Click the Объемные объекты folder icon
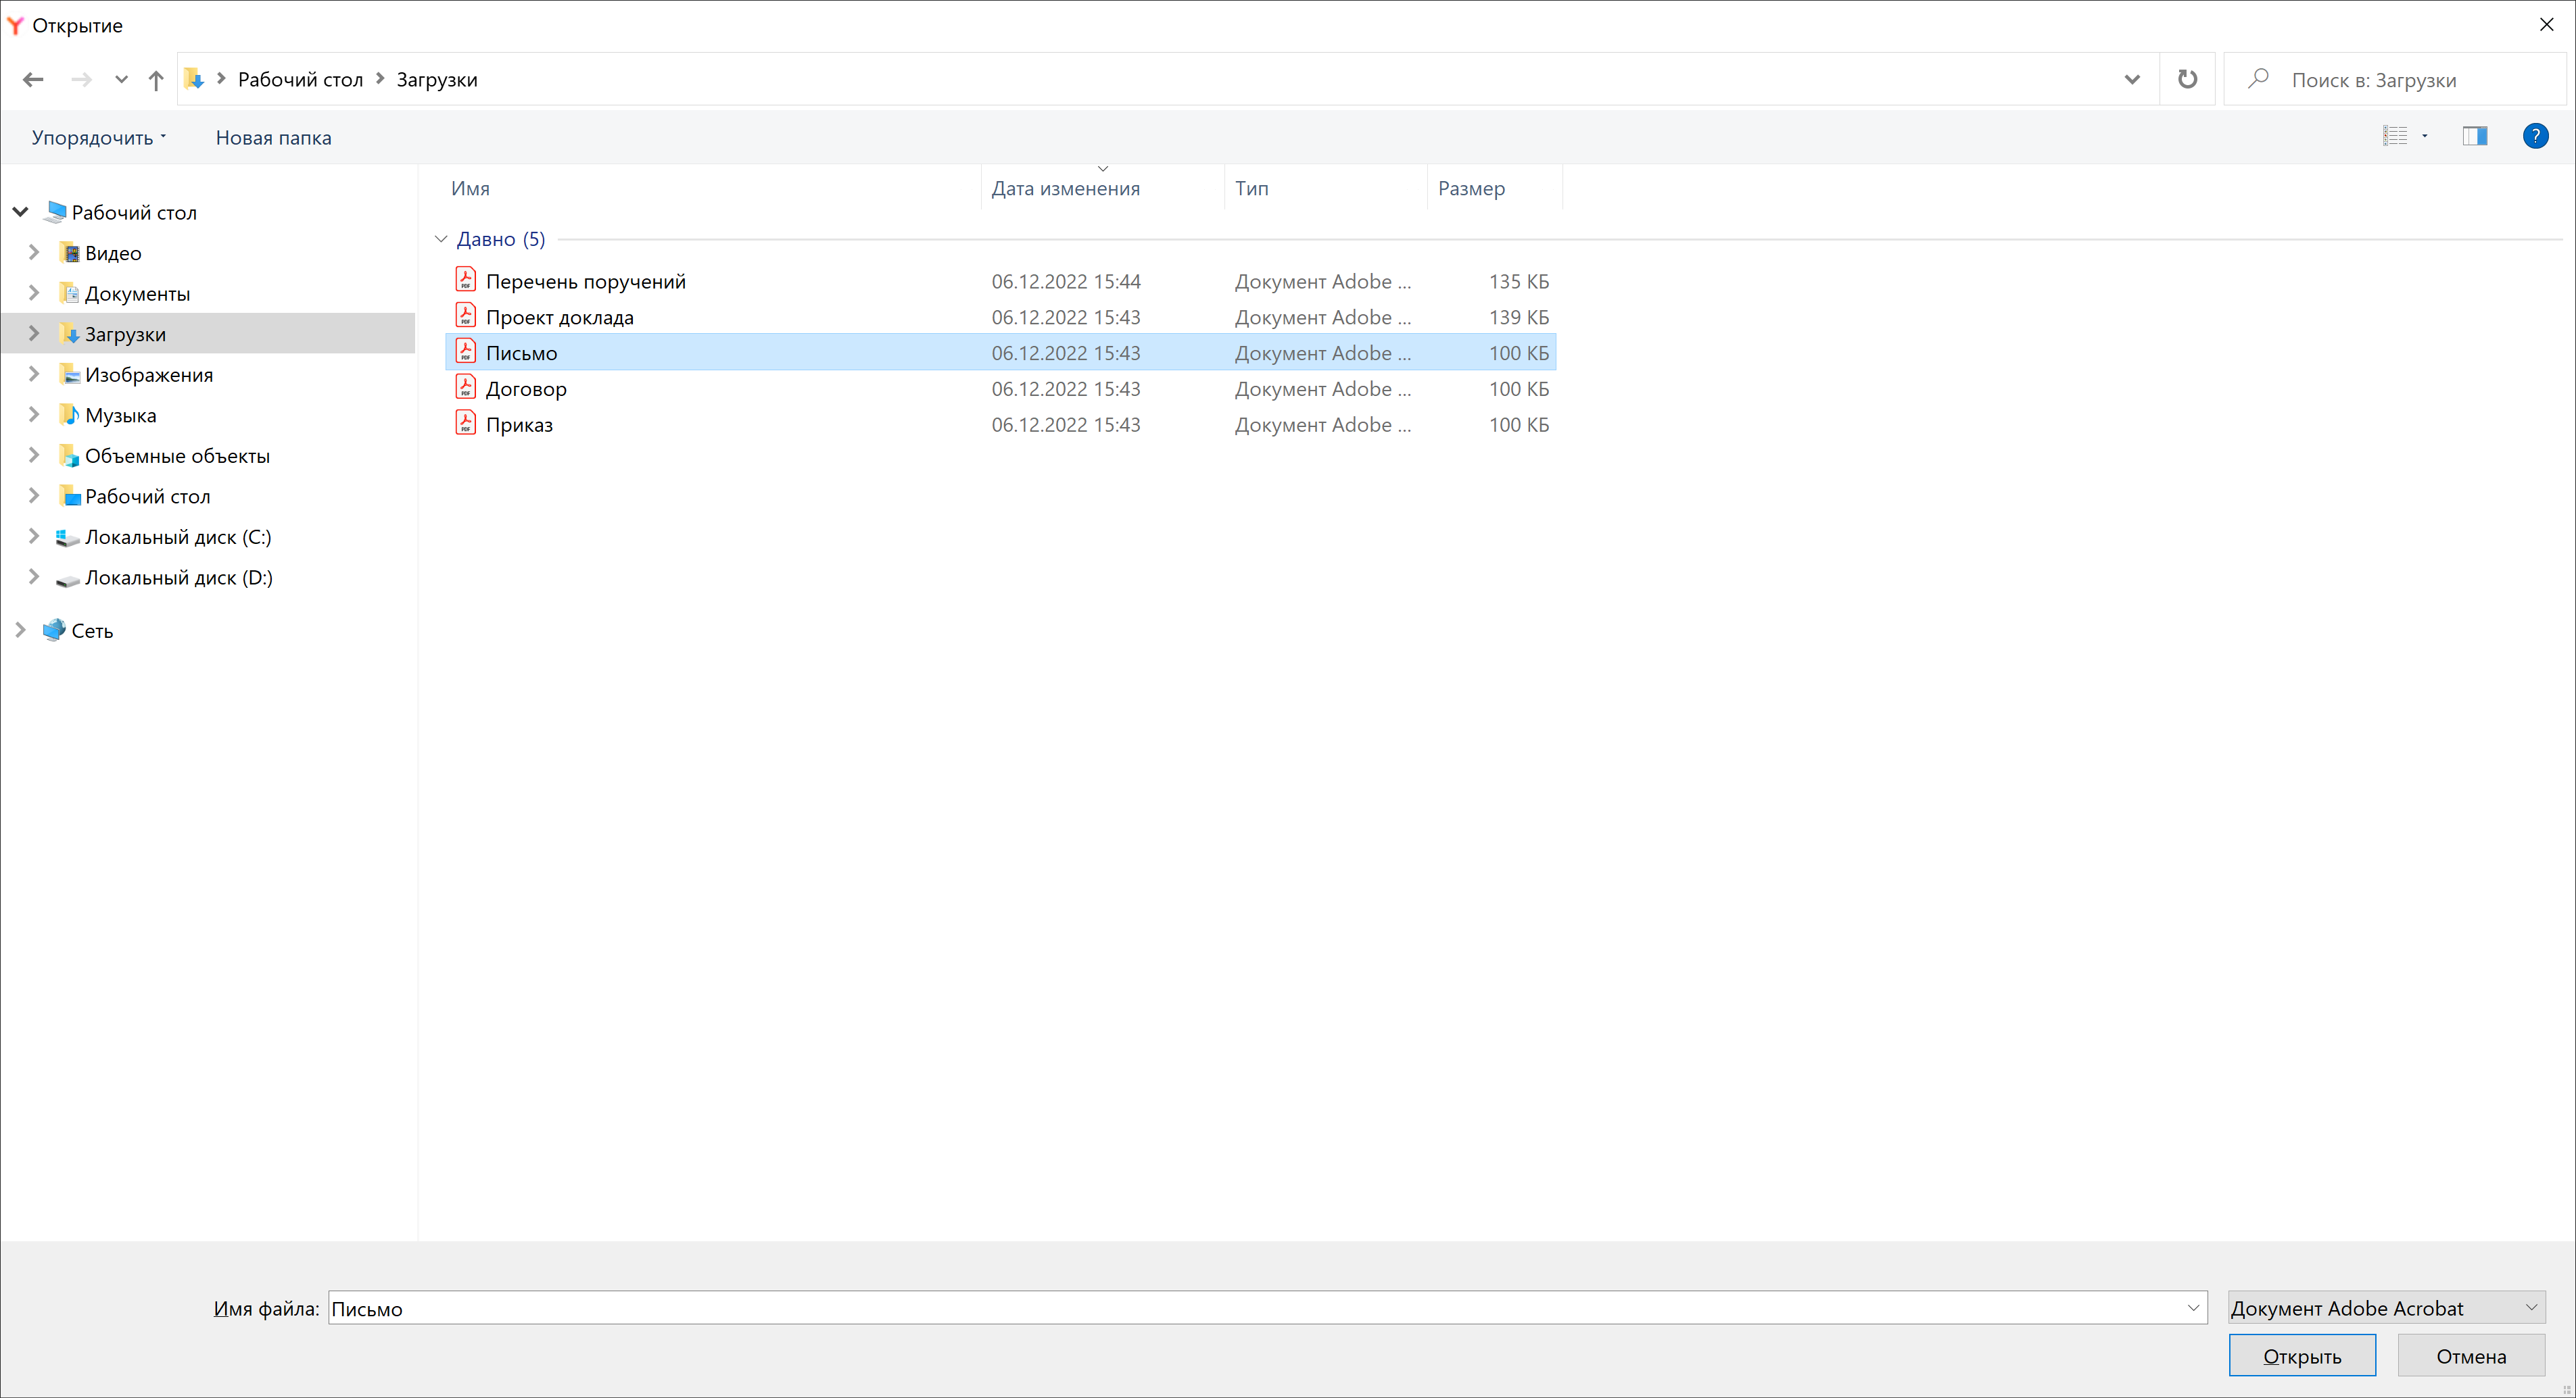Viewport: 2576px width, 1398px height. (69, 455)
